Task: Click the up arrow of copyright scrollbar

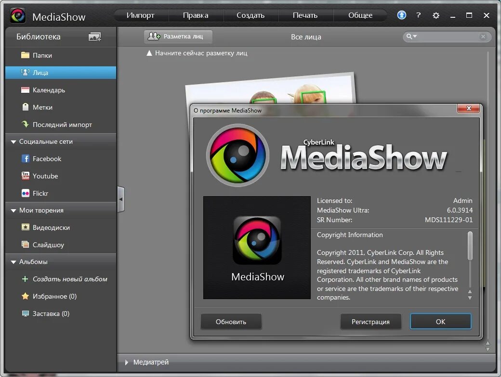Action: click(x=470, y=291)
